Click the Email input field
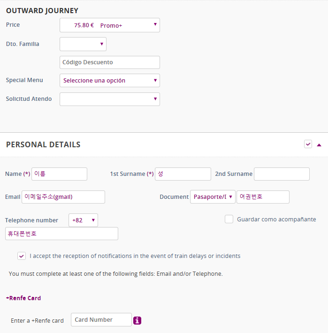Viewport: 328px width, 333px height. click(63, 197)
